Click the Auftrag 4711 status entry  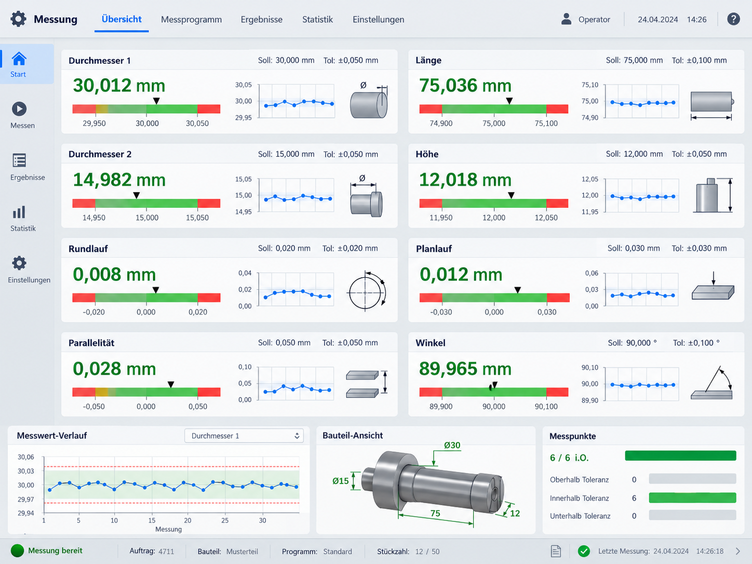[x=152, y=551]
